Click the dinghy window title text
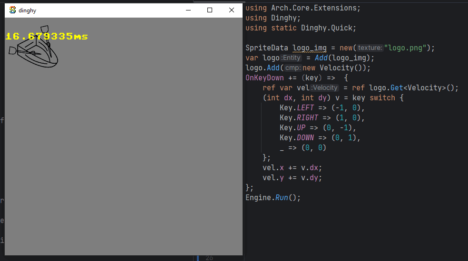 pyautogui.click(x=27, y=10)
